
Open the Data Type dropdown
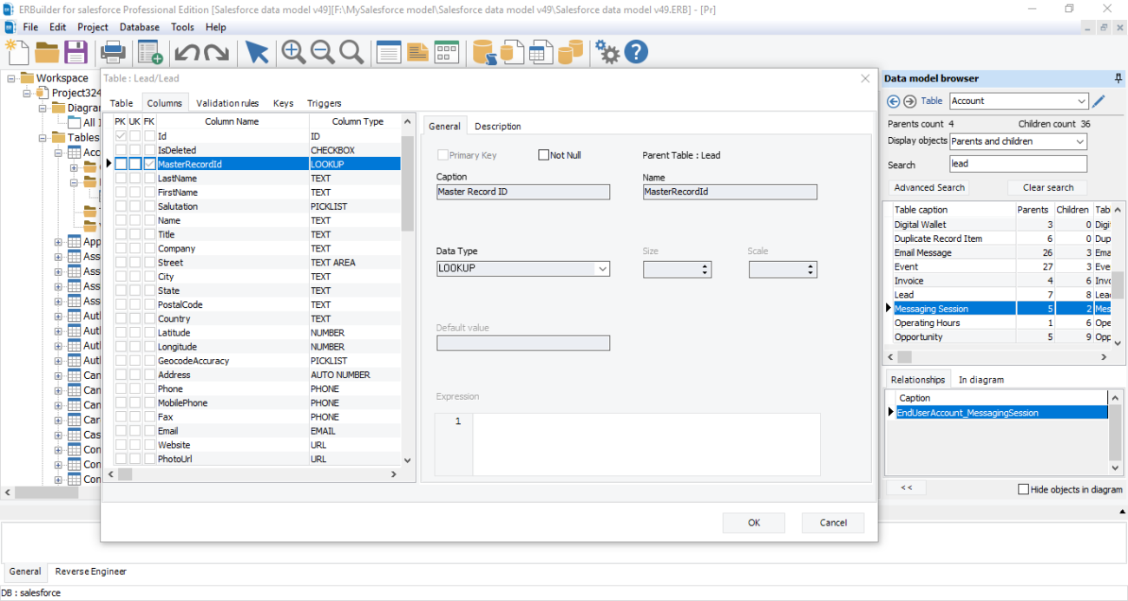pyautogui.click(x=602, y=269)
